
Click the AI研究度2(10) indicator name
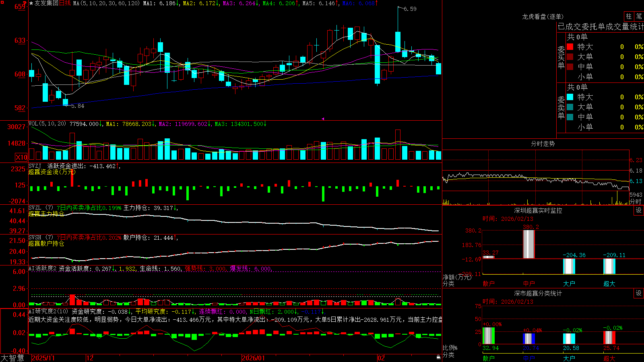[x=48, y=311]
